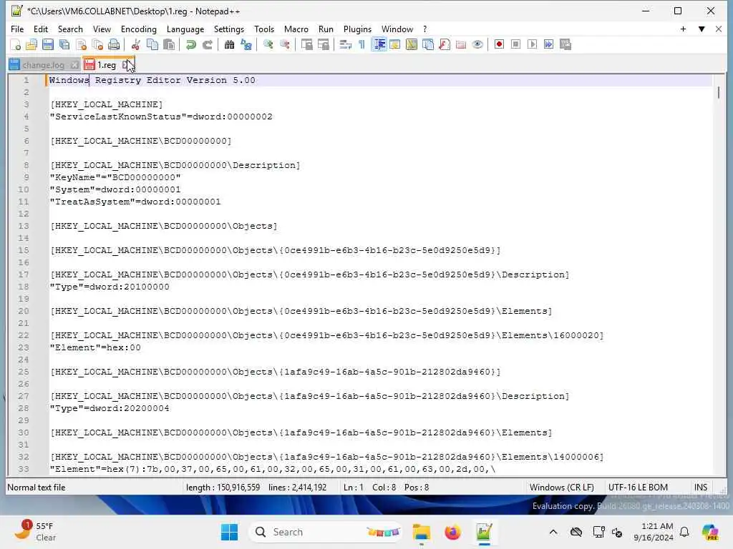Cut selection with the scissors icon

pos(135,44)
